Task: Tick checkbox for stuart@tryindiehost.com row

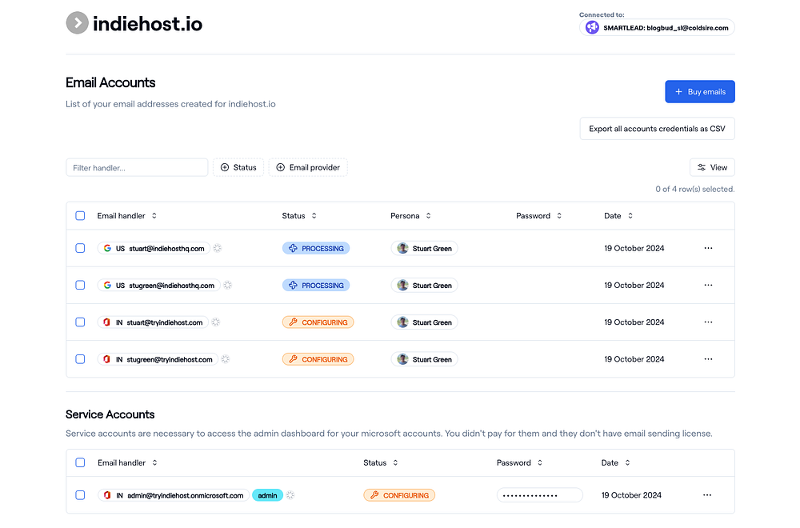Action: coord(80,322)
